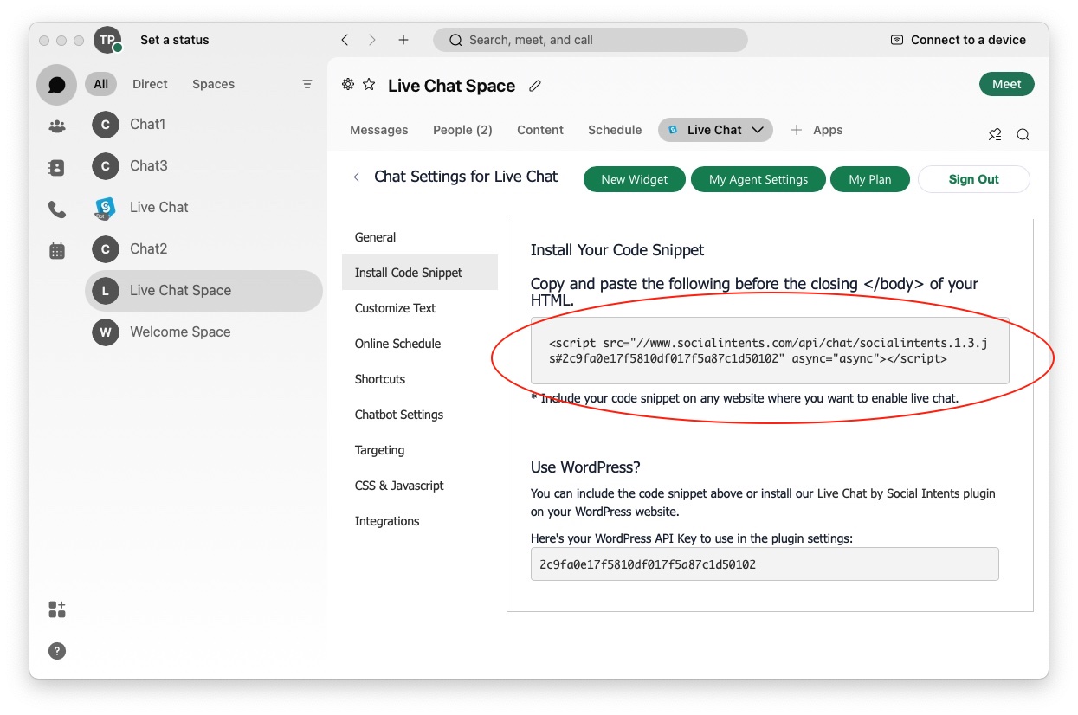Switch to the Schedule tab

[615, 130]
